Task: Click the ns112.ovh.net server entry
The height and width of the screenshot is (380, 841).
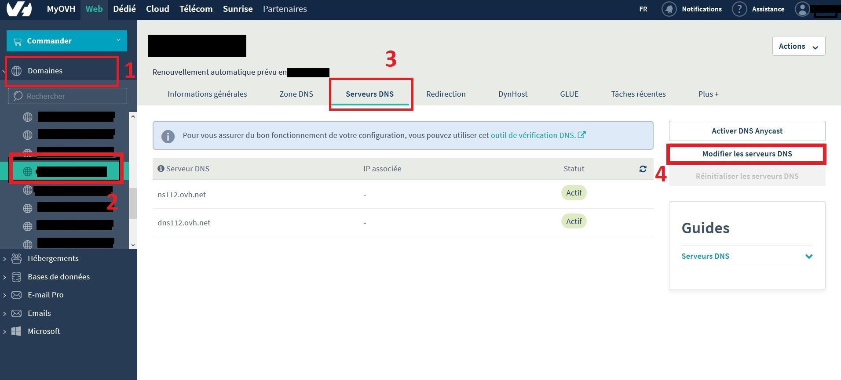Action: pos(182,195)
